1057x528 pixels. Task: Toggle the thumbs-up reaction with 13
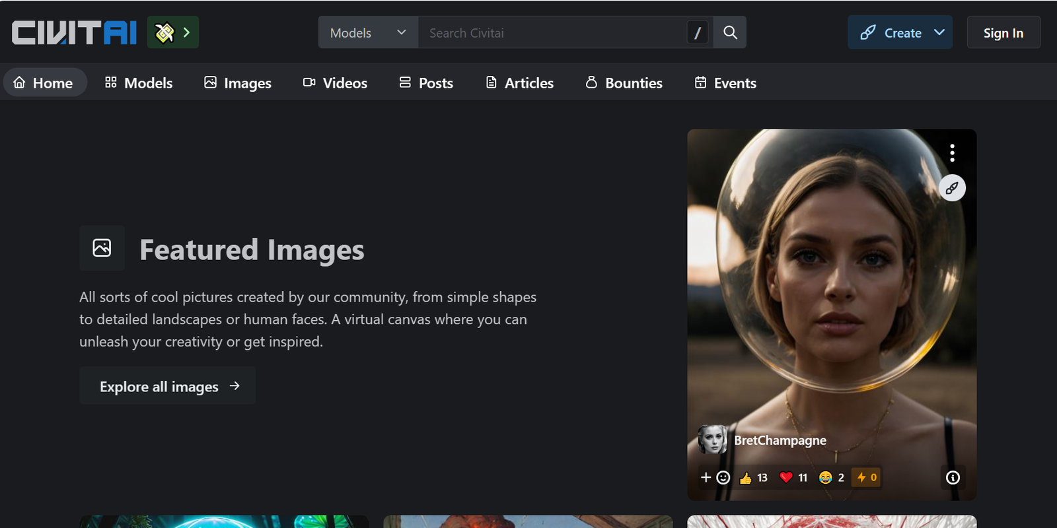[754, 477]
